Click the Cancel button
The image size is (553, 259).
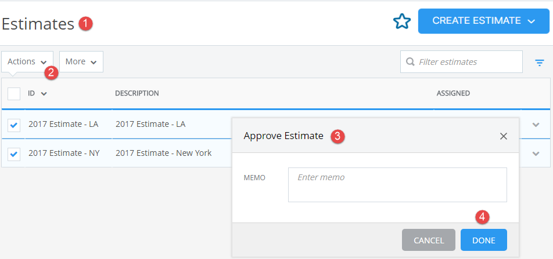point(429,240)
